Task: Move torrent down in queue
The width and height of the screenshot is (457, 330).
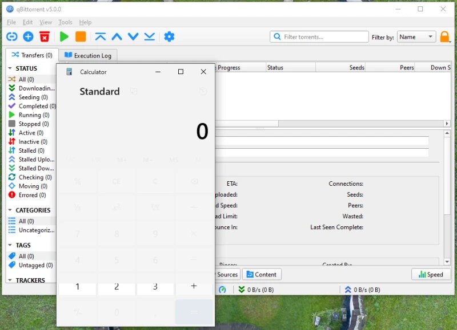Action: (133, 36)
